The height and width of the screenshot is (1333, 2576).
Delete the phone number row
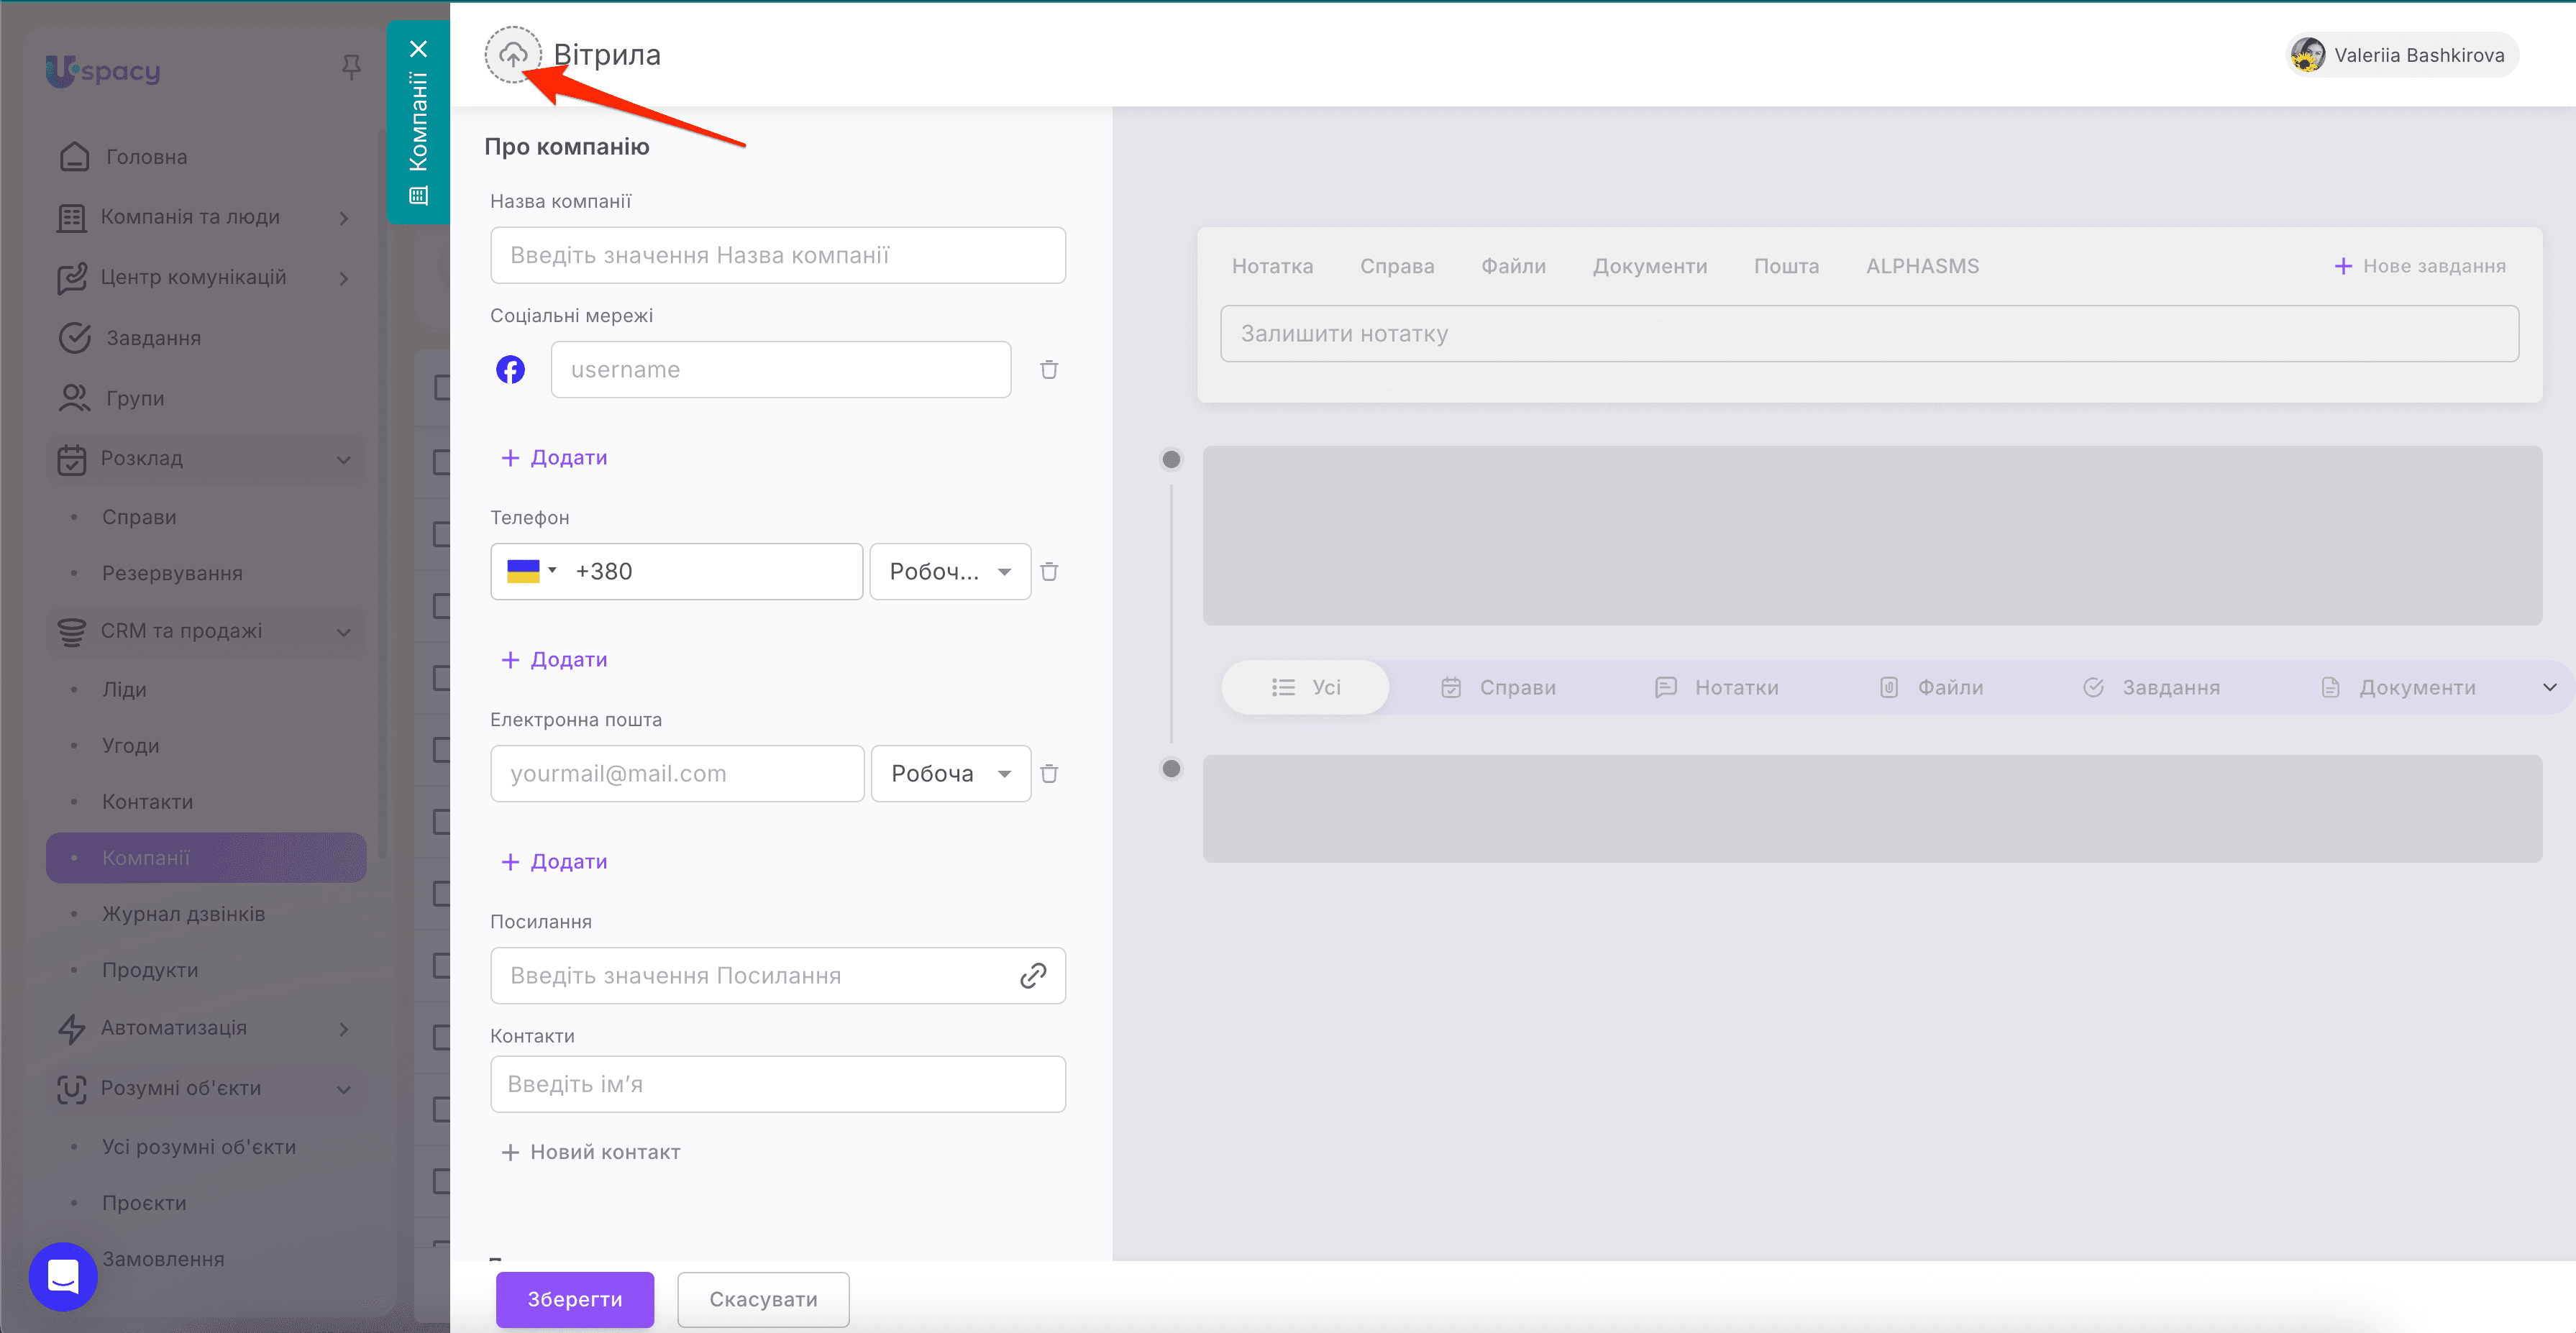(x=1048, y=572)
